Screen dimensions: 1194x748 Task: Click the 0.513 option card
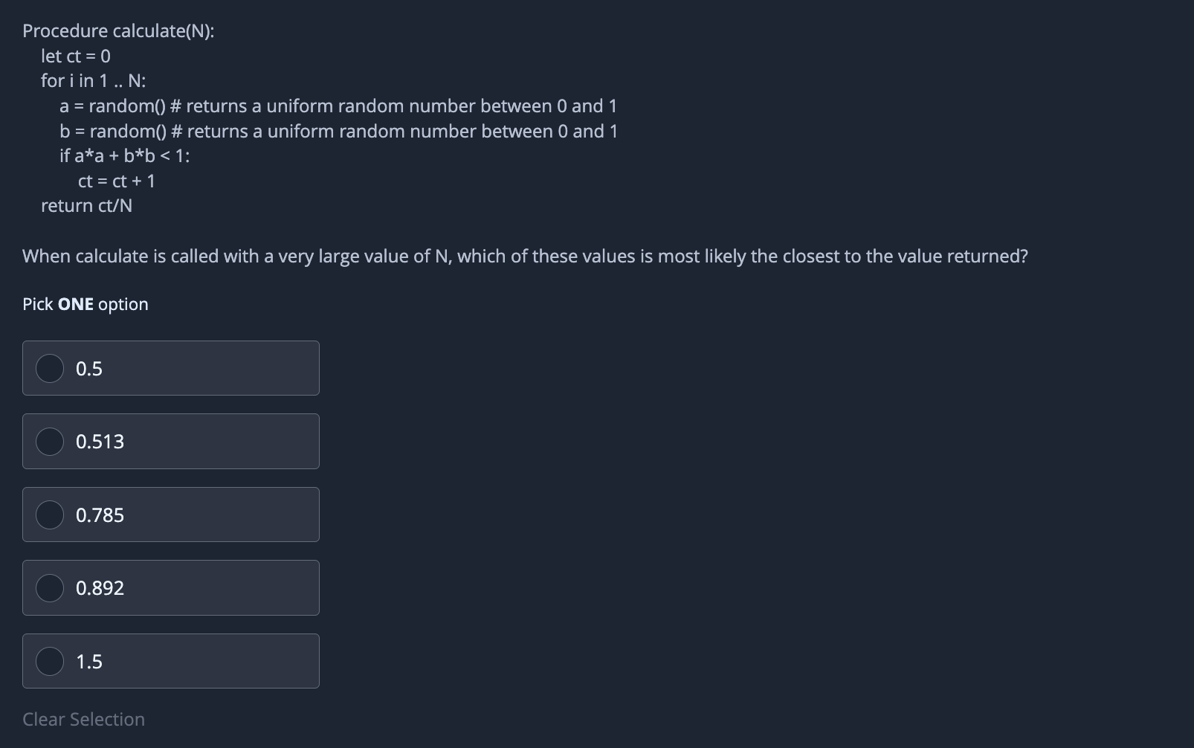tap(171, 441)
